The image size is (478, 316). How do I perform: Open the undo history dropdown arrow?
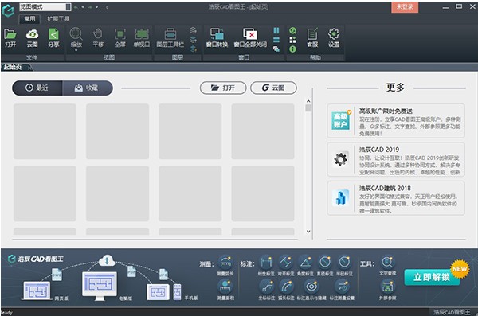(x=83, y=7)
